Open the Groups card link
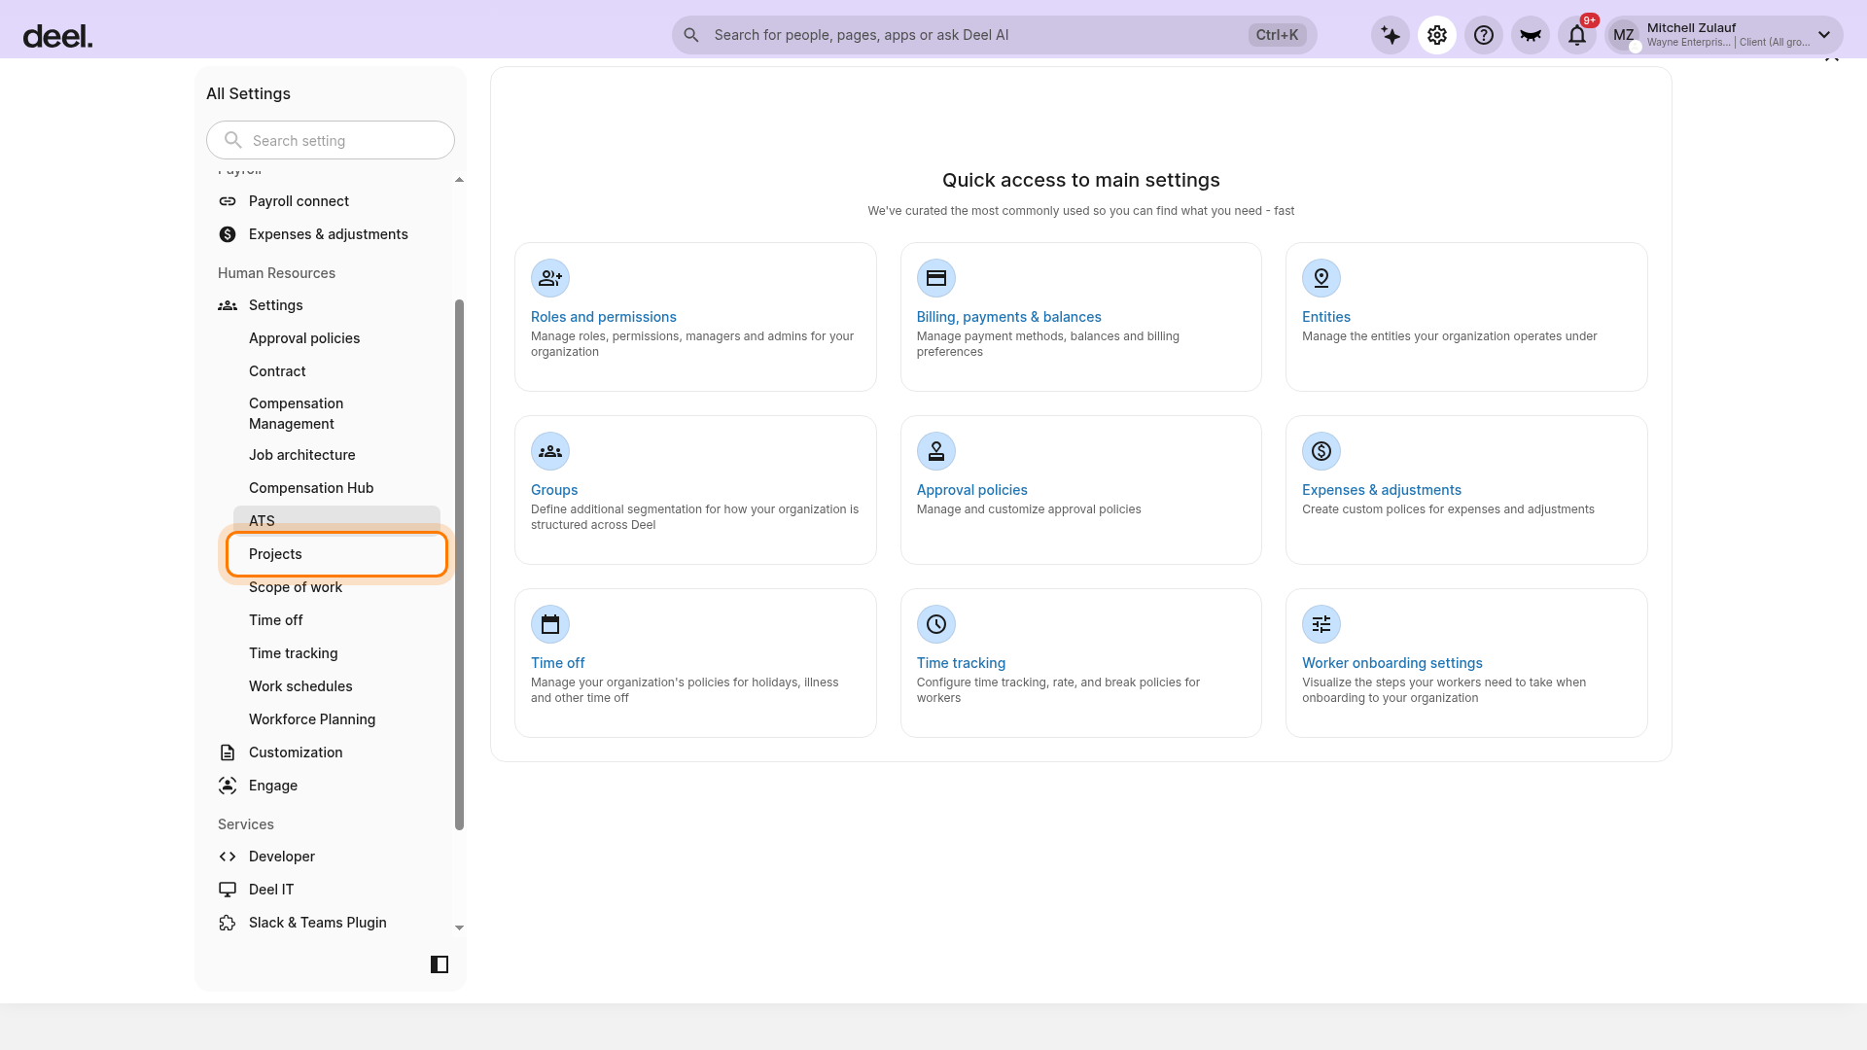 tap(554, 490)
